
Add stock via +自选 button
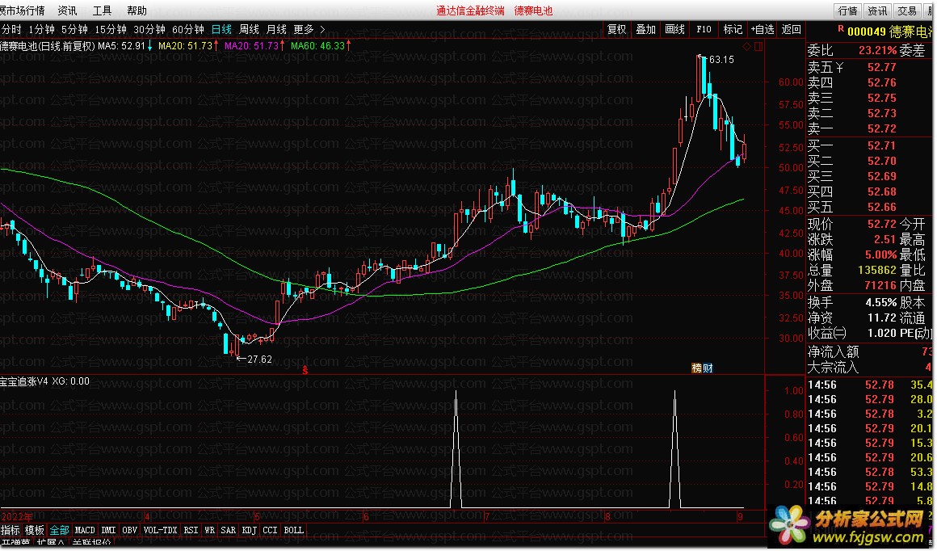pos(763,29)
